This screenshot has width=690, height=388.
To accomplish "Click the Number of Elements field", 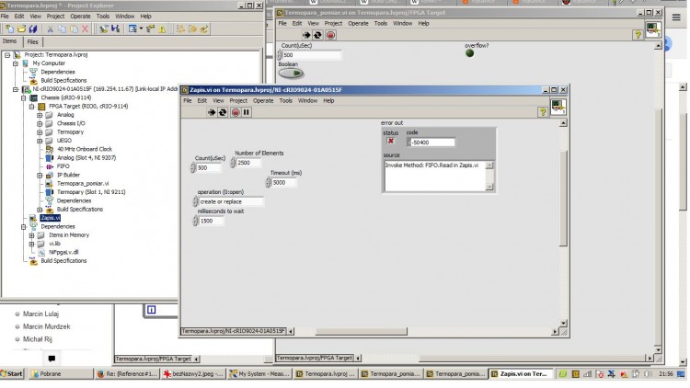I will coord(248,163).
